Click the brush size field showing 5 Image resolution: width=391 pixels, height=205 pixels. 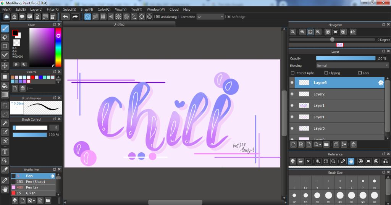click(x=54, y=128)
